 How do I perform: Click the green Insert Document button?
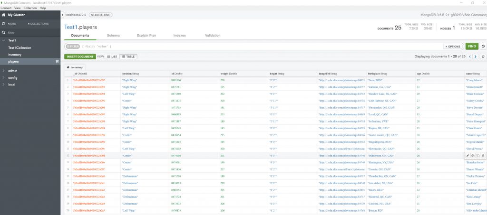tap(79, 56)
